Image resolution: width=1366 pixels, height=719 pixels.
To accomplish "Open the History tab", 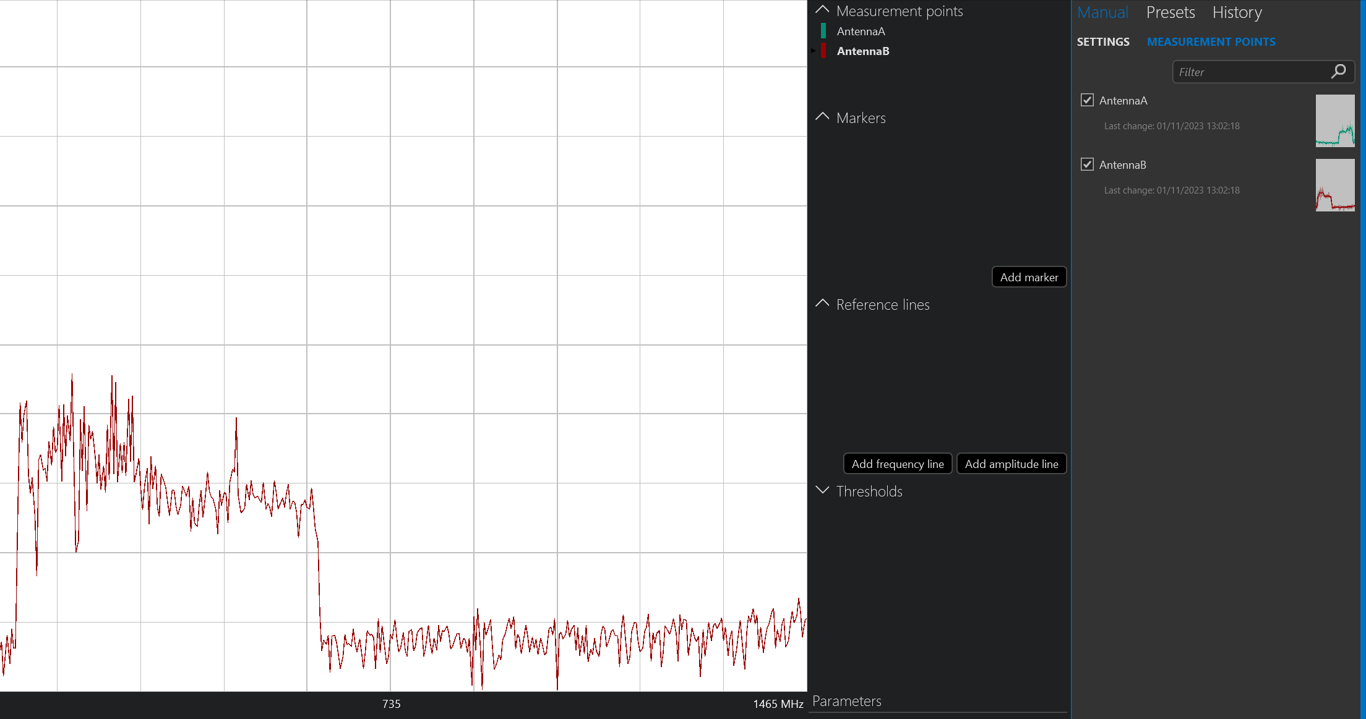I will click(1237, 12).
